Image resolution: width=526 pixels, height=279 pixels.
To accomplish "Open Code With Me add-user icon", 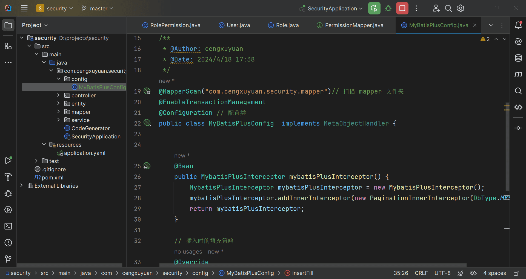I will tap(436, 8).
